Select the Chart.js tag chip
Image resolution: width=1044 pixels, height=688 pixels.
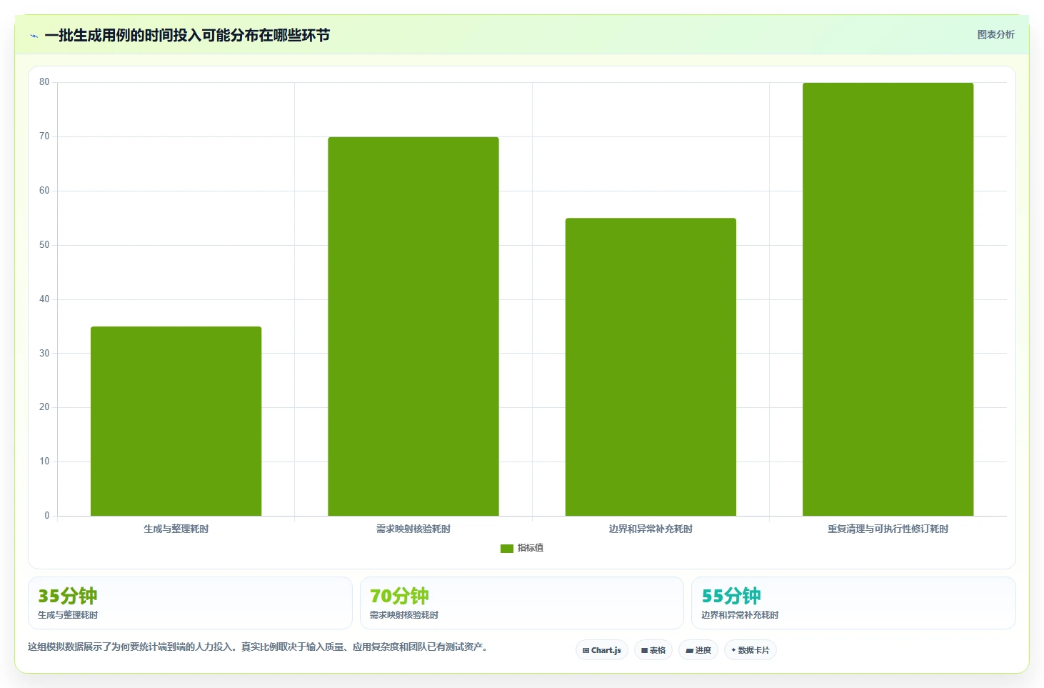[x=601, y=650]
